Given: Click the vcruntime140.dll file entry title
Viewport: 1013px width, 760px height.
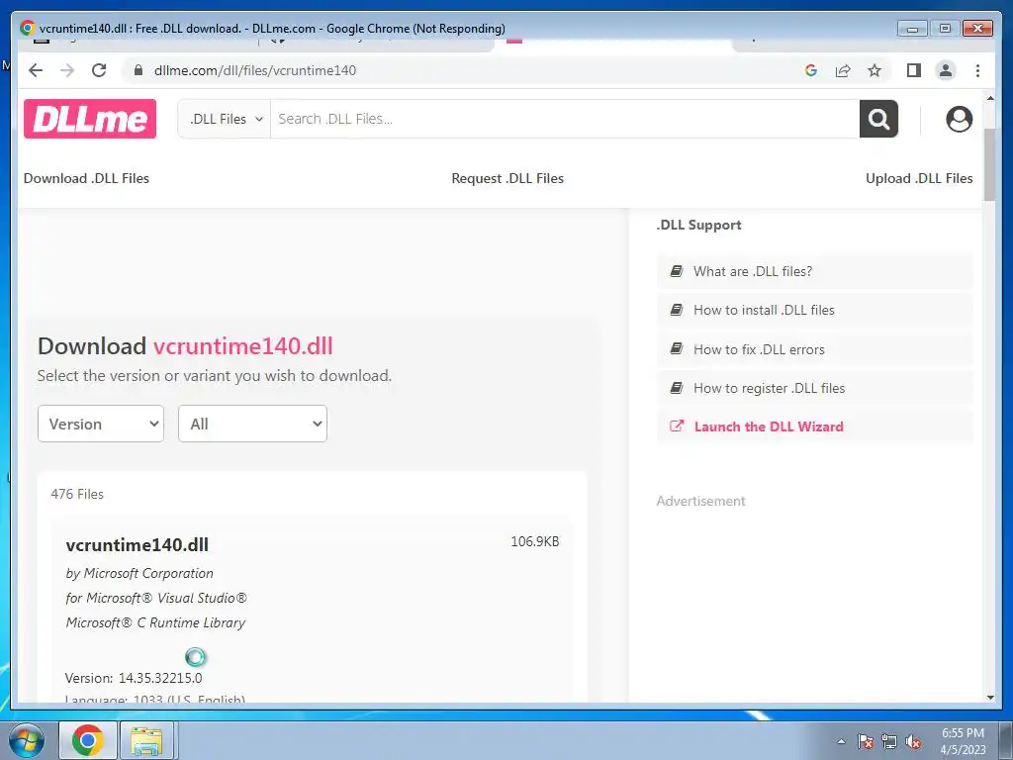Looking at the screenshot, I should pos(137,545).
